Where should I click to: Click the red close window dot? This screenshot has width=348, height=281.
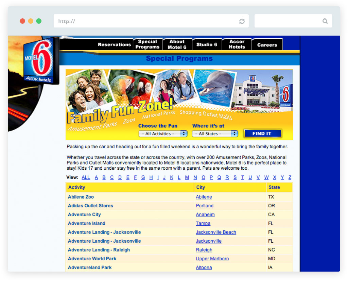click(x=22, y=21)
